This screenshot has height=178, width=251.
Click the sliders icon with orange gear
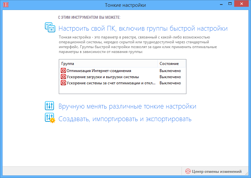[50, 118]
